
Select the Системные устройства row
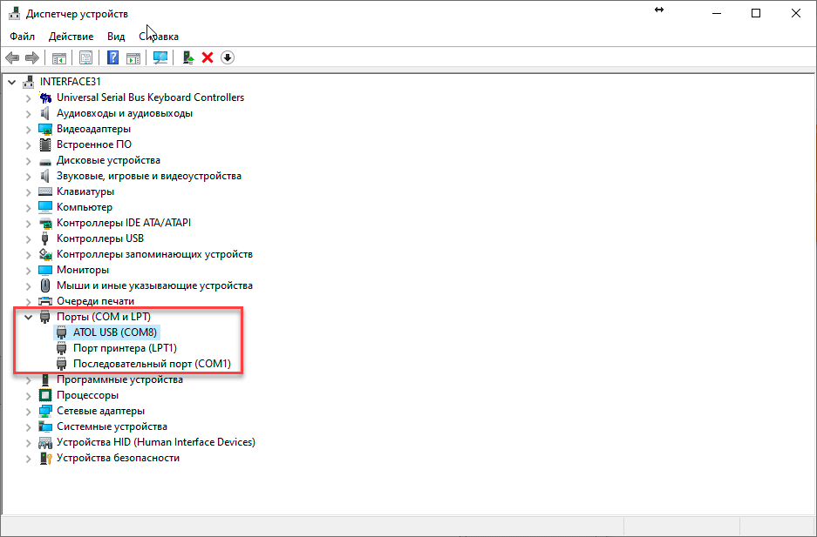[112, 426]
